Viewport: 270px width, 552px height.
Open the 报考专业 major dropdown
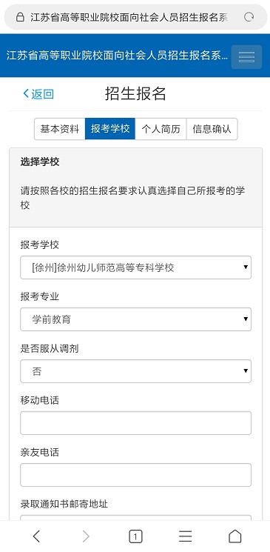point(135,319)
